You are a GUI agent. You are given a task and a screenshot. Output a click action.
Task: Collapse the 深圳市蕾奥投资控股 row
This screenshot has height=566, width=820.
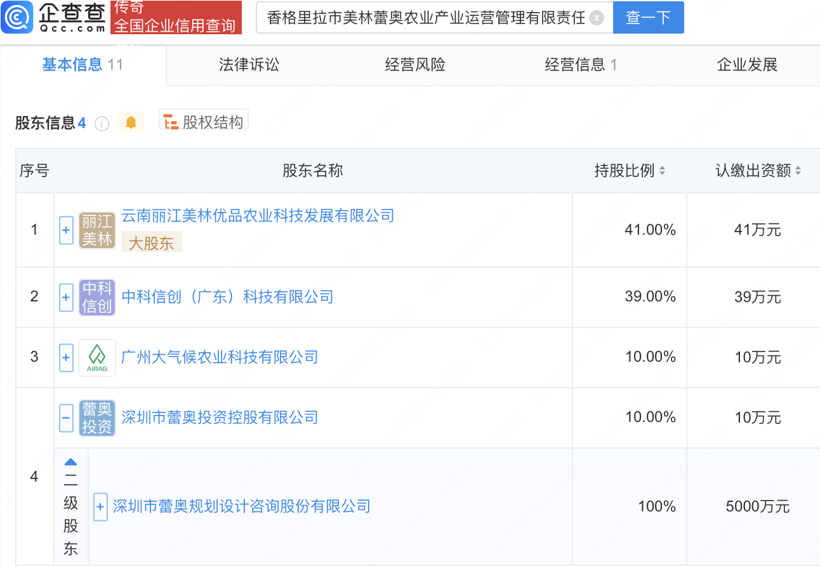[x=66, y=418]
